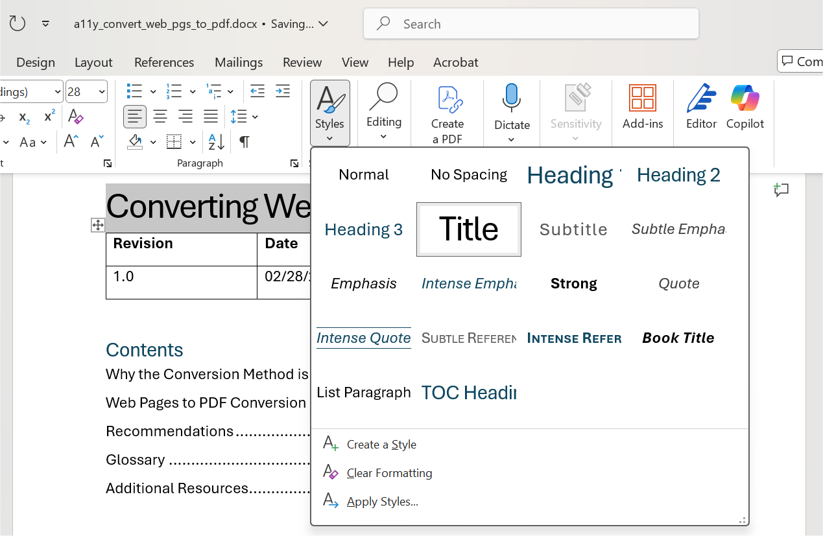The width and height of the screenshot is (823, 536).
Task: Toggle superscript formatting
Action: (49, 117)
